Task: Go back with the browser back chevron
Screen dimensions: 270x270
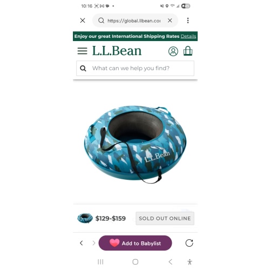Action: (x=82, y=243)
